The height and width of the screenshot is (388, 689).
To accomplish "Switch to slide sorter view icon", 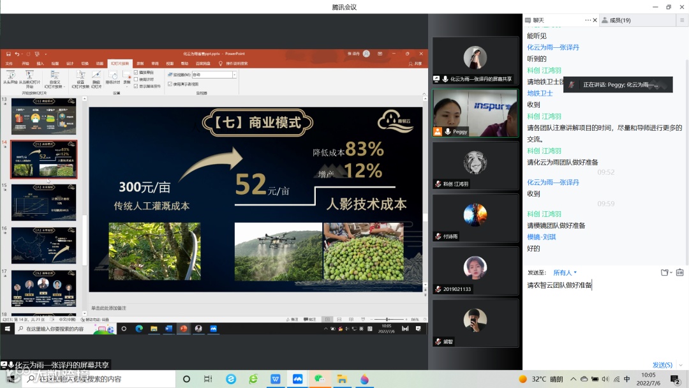I will pos(339,320).
